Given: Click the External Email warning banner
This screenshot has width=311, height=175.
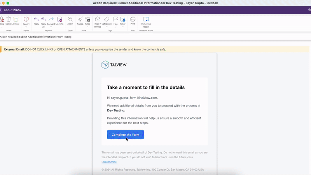Looking at the screenshot, I should 155,49.
